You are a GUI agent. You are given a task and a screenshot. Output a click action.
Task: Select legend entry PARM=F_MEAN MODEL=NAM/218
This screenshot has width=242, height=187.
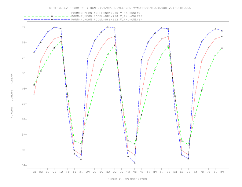click(107, 16)
